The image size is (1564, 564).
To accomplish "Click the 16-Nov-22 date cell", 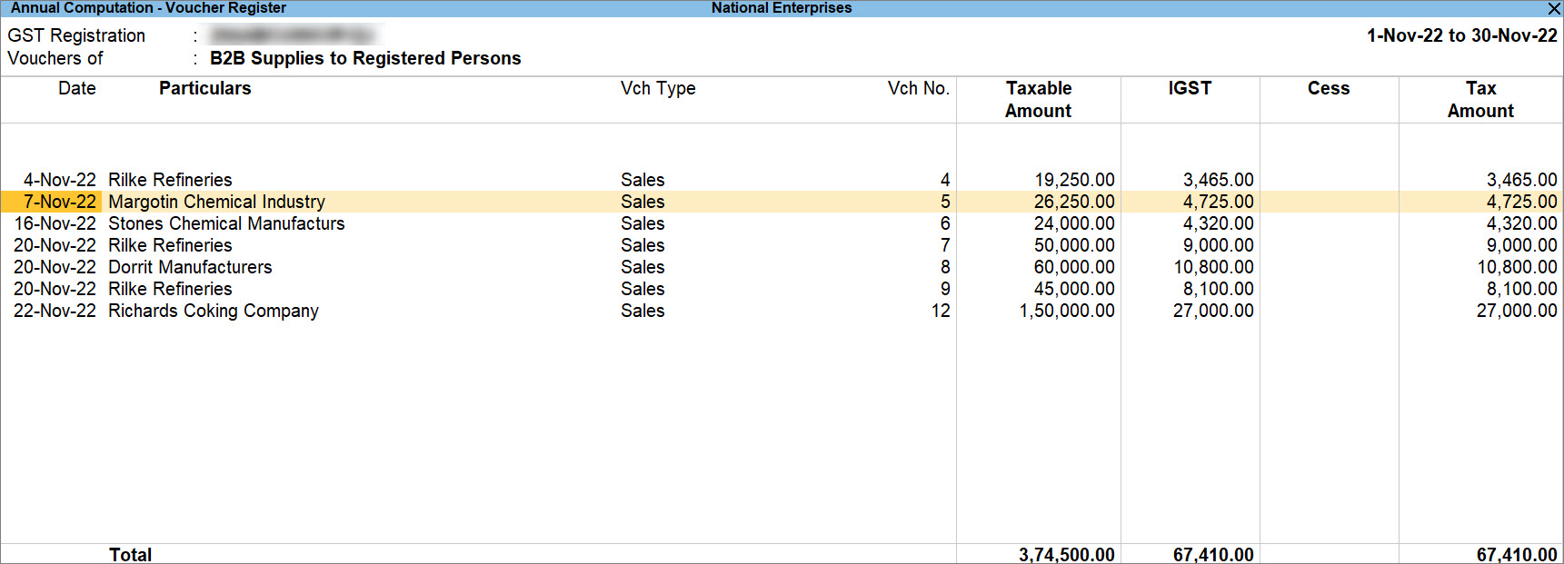I will [55, 223].
